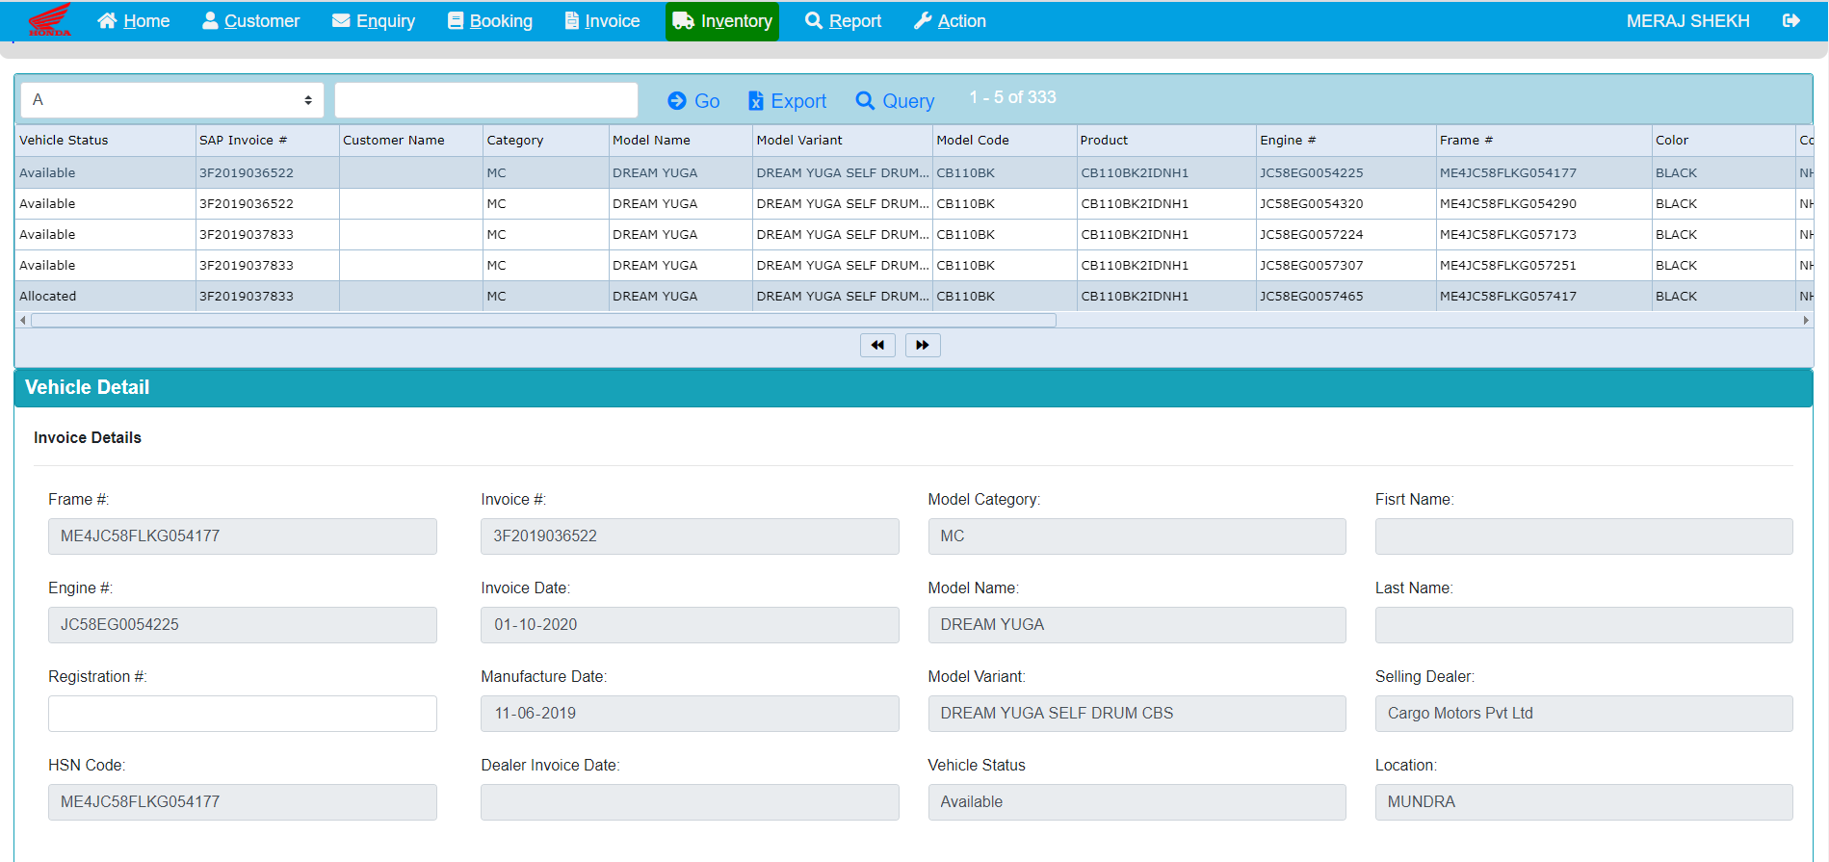Open the Report menu
This screenshot has width=1829, height=862.
(843, 21)
